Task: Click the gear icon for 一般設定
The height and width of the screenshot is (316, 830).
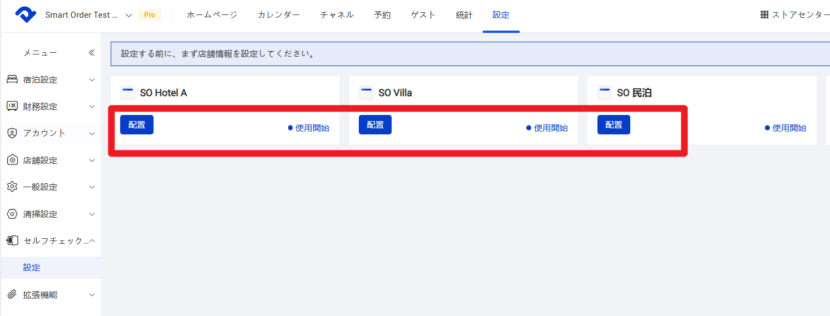Action: [x=12, y=187]
